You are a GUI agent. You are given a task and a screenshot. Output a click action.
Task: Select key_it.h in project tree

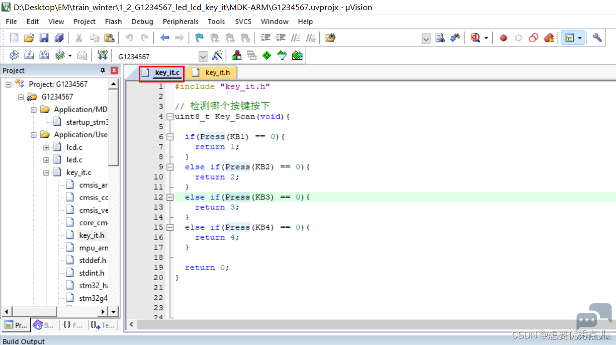pyautogui.click(x=92, y=235)
